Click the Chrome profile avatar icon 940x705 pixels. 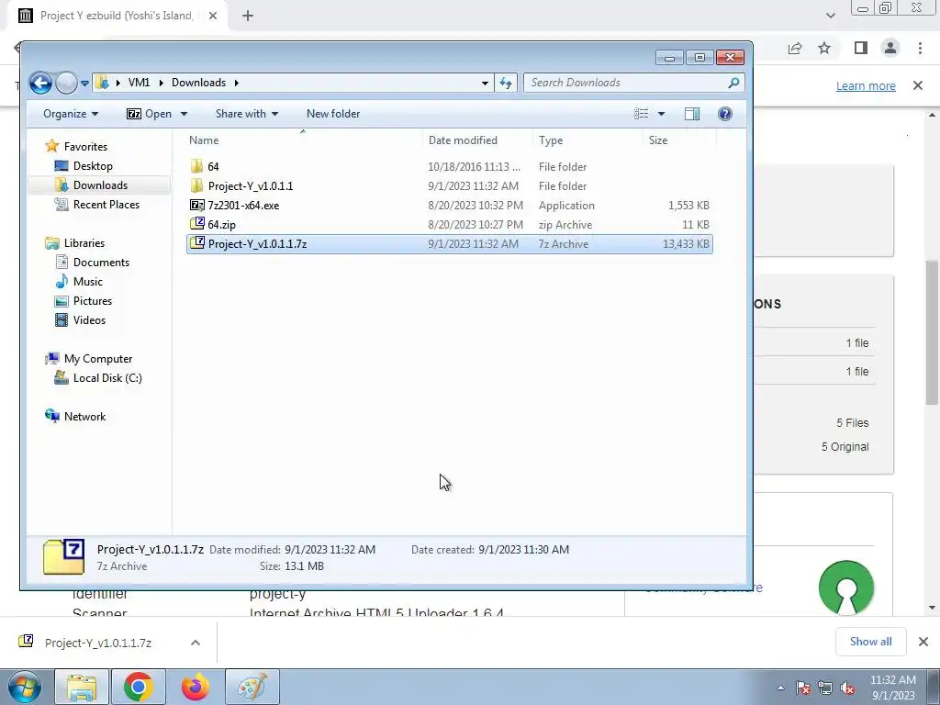pyautogui.click(x=890, y=48)
